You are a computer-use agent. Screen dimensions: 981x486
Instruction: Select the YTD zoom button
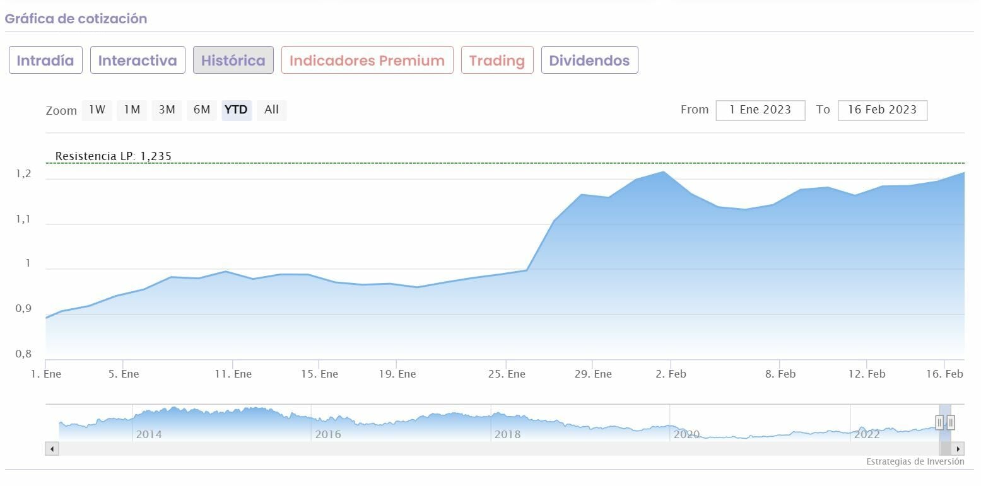pyautogui.click(x=237, y=110)
